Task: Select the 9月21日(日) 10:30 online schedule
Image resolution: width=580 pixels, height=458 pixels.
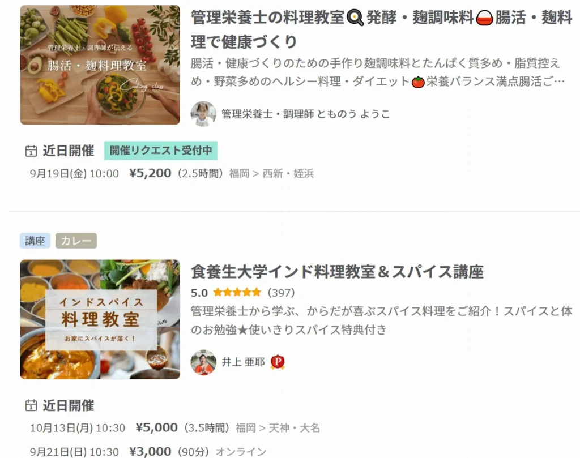Action: pyautogui.click(x=148, y=451)
